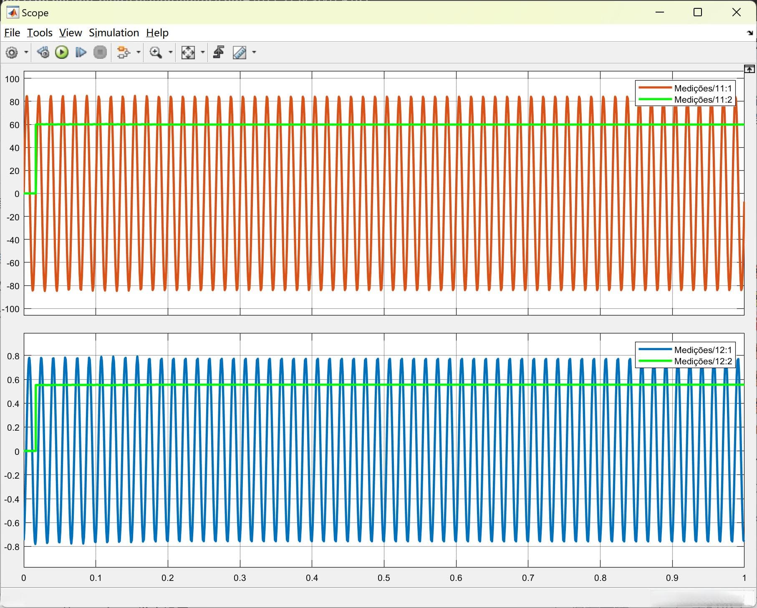
Task: Run the simulation with the green play button
Action: pyautogui.click(x=62, y=53)
